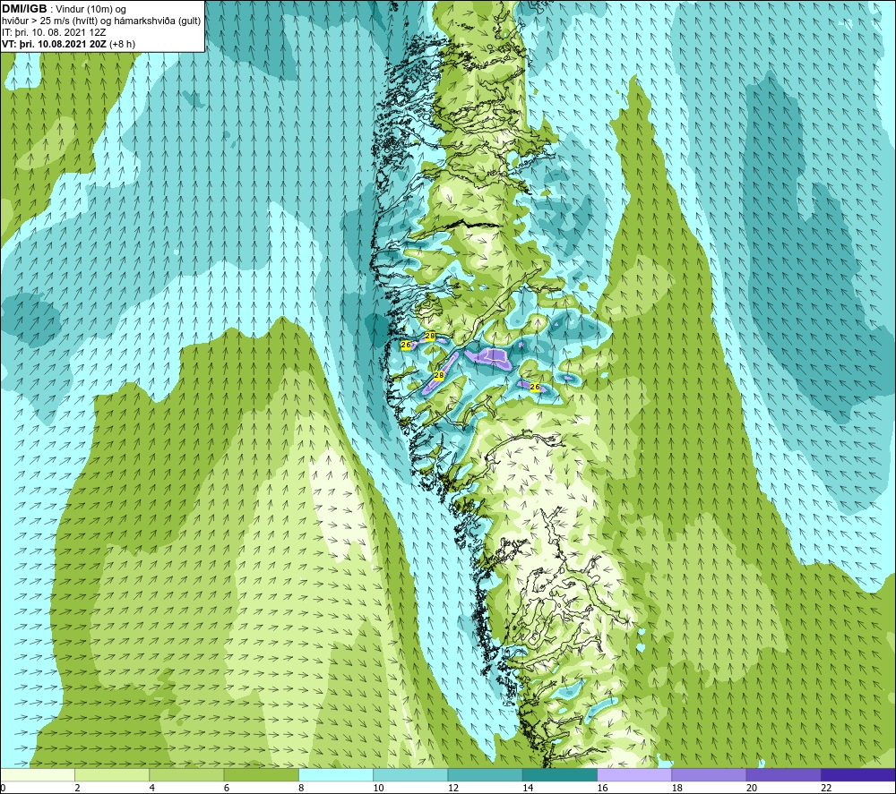Viewport: 896px width, 794px height.
Task: Select the 'Vindur (10m) og' heading text
Action: pos(92,10)
